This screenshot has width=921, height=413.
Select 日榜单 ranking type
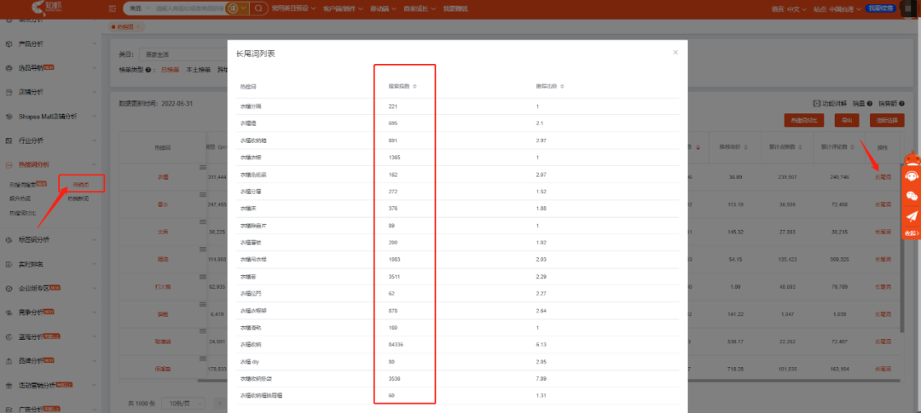pos(171,70)
